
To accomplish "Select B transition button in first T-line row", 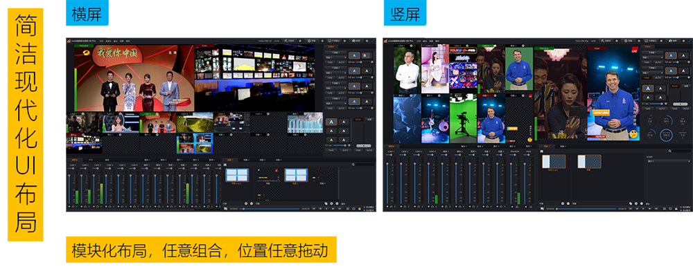I will point(365,55).
